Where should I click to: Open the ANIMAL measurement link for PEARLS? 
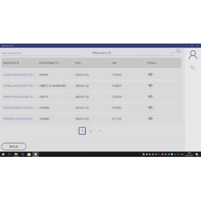[19, 75]
